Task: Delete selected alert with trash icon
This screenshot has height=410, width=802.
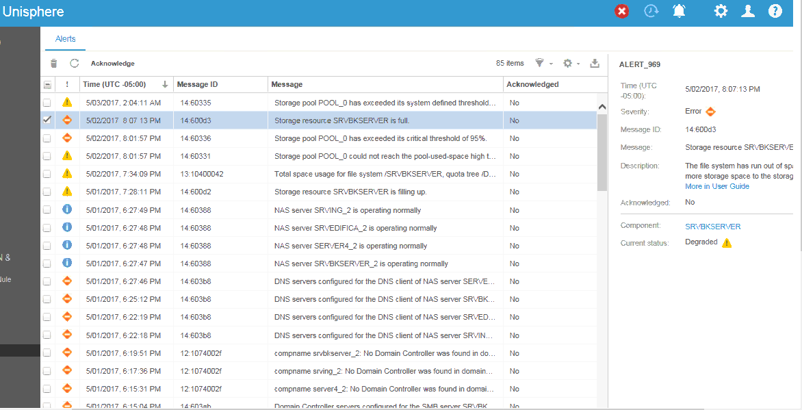Action: tap(54, 64)
